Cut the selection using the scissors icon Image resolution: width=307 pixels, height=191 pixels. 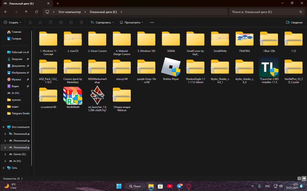[30, 22]
